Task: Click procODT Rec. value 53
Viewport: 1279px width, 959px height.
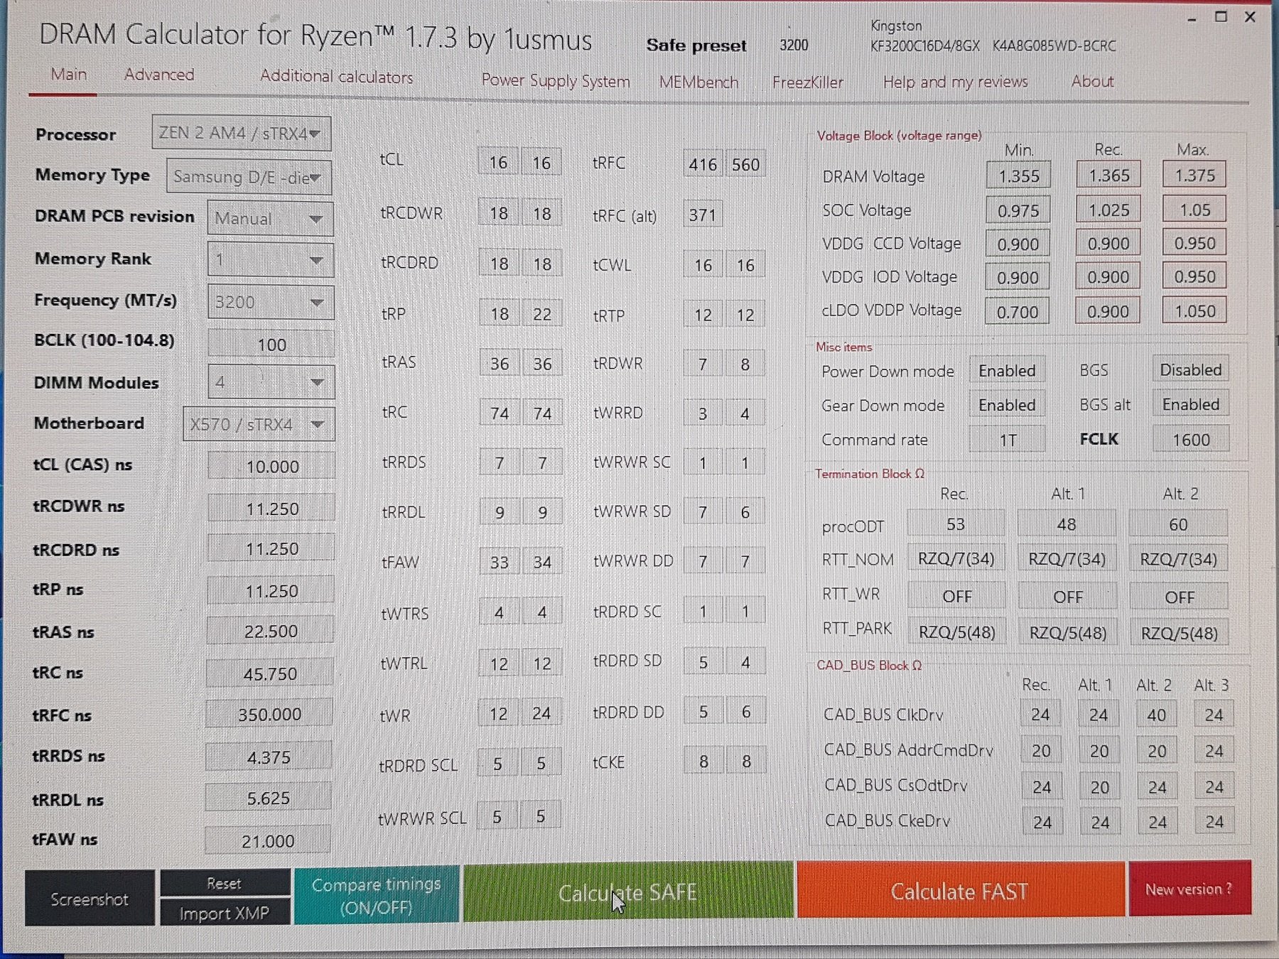Action: [956, 524]
